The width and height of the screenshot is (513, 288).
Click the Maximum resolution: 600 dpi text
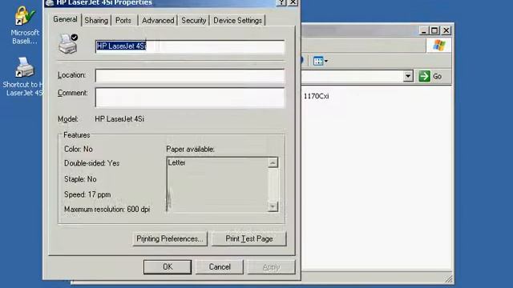point(107,210)
